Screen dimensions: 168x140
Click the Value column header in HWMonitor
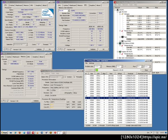tap(141, 8)
